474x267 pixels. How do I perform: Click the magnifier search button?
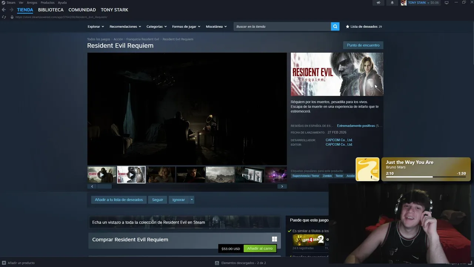pos(335,26)
